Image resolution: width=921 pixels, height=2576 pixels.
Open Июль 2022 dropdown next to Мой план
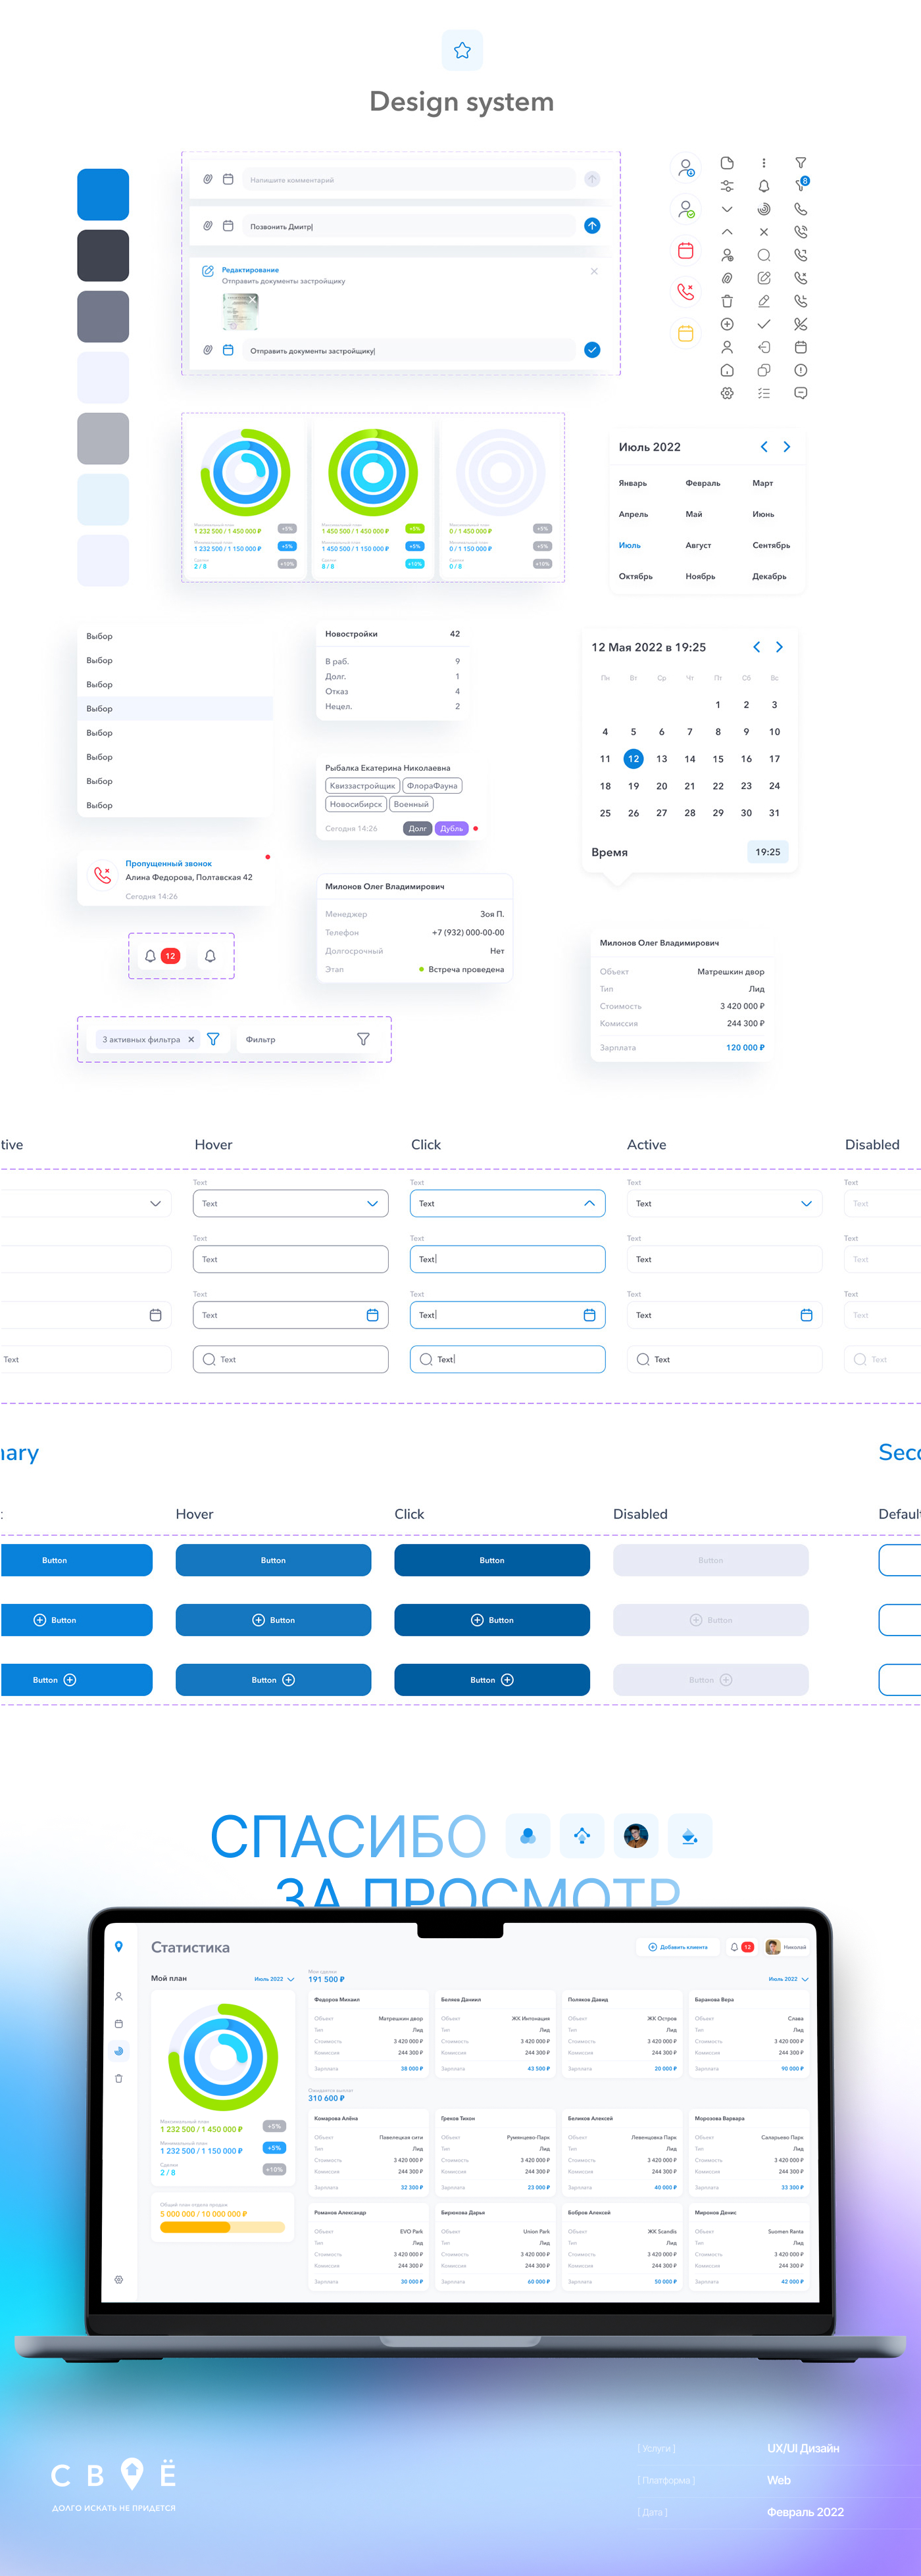pyautogui.click(x=274, y=1979)
